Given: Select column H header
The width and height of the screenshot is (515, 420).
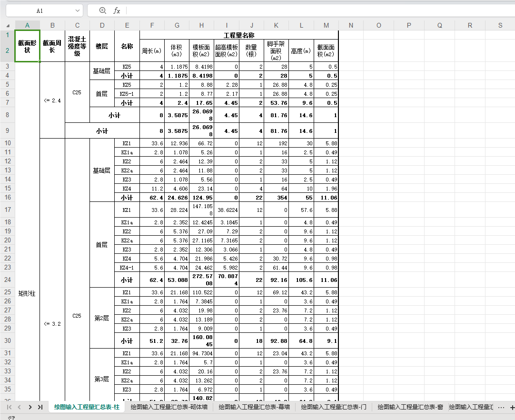Looking at the screenshot, I should [x=202, y=25].
